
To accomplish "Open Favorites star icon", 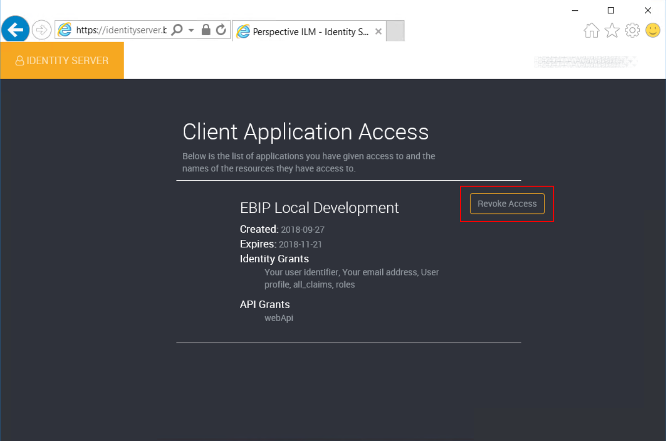I will pyautogui.click(x=612, y=31).
